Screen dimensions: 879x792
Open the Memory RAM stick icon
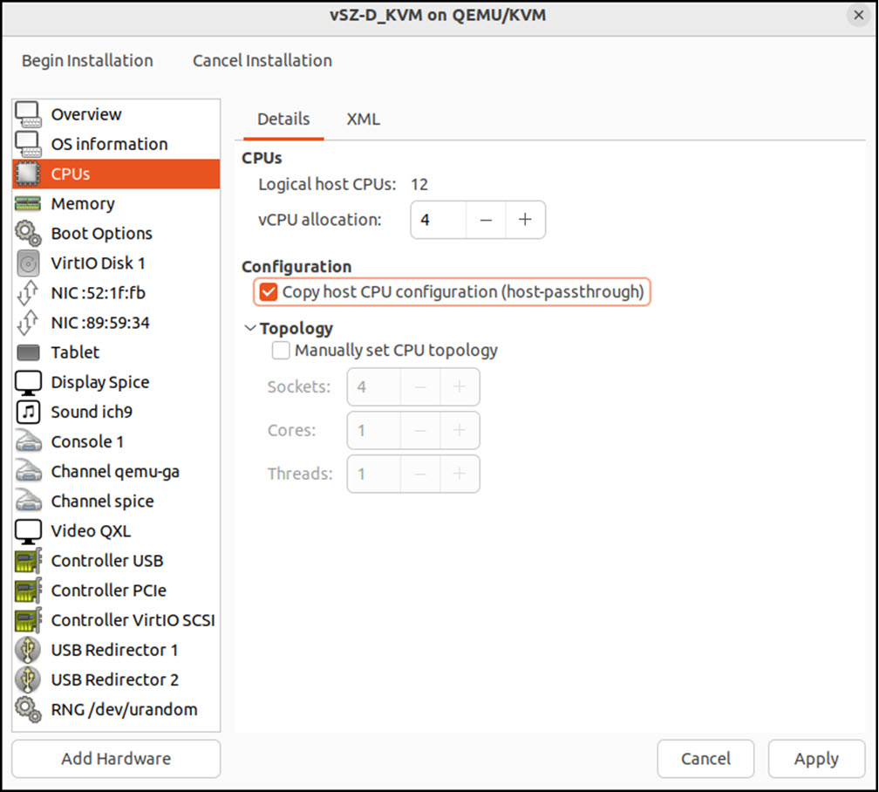pyautogui.click(x=28, y=203)
